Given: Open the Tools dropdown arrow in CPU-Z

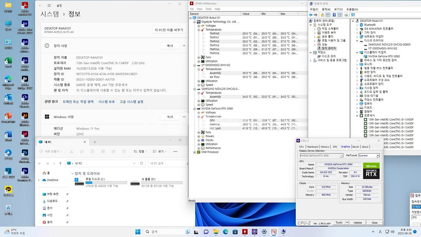Looking at the screenshot, I should 347,223.
